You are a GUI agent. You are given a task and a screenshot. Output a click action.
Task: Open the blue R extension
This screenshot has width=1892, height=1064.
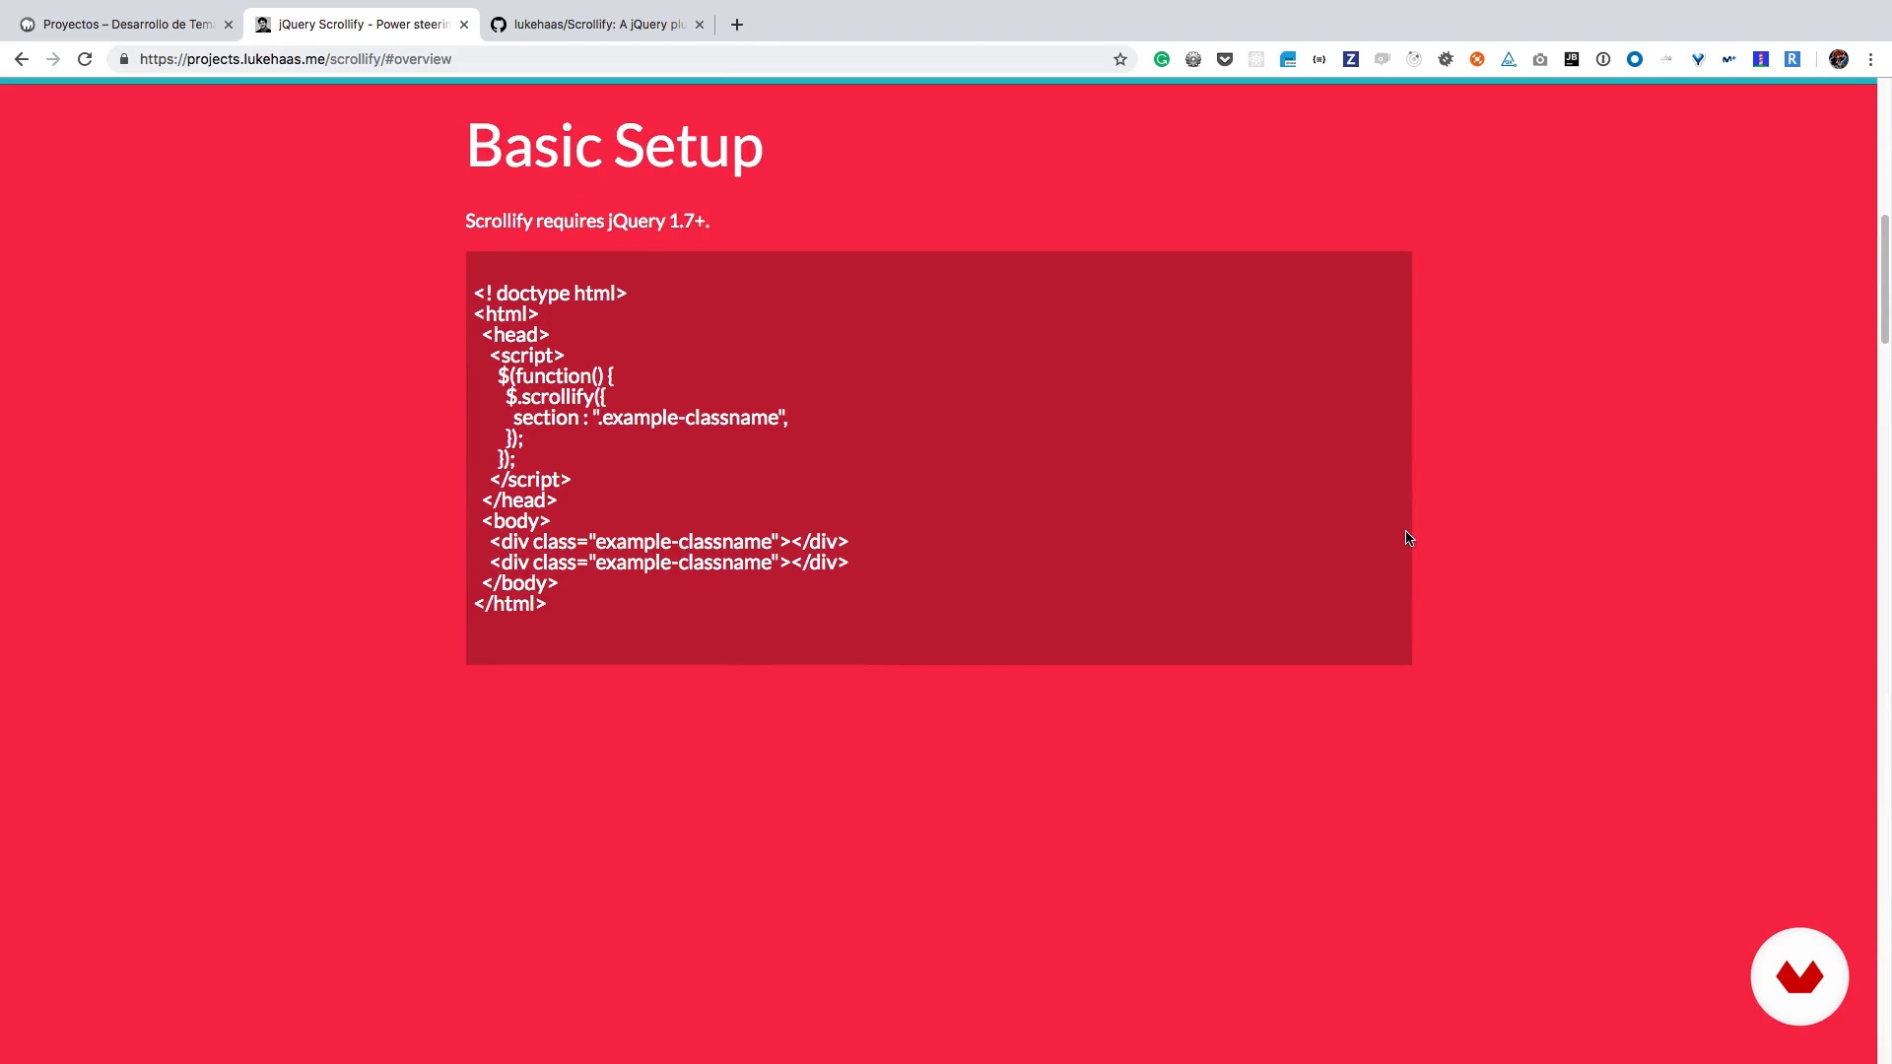click(1792, 59)
